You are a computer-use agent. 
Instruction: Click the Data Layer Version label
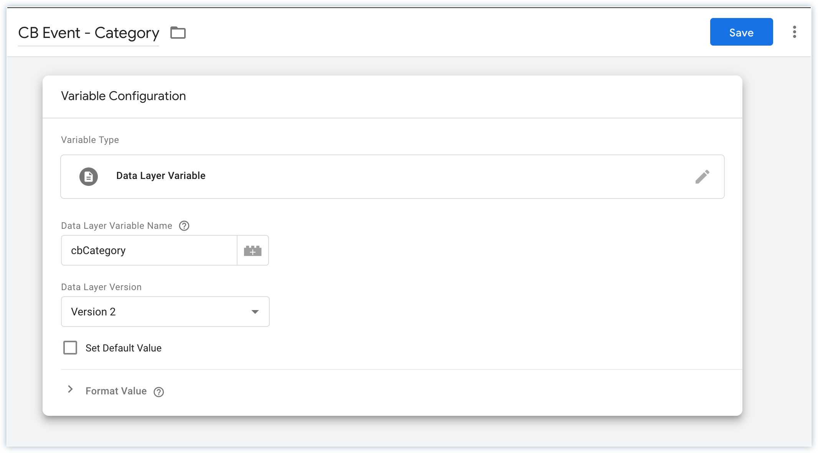click(101, 287)
